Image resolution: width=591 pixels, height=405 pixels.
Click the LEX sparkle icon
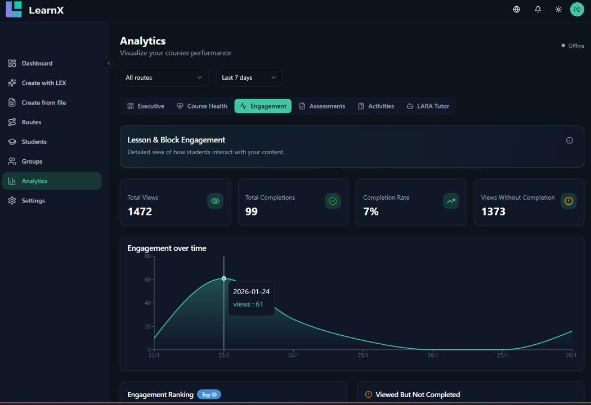point(12,83)
